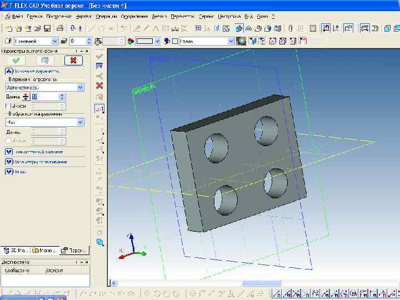
Task: Open the Чертёж menu
Action: pyautogui.click(x=84, y=17)
